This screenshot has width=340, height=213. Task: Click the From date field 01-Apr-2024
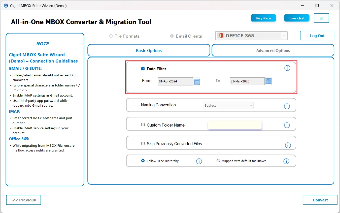click(175, 81)
